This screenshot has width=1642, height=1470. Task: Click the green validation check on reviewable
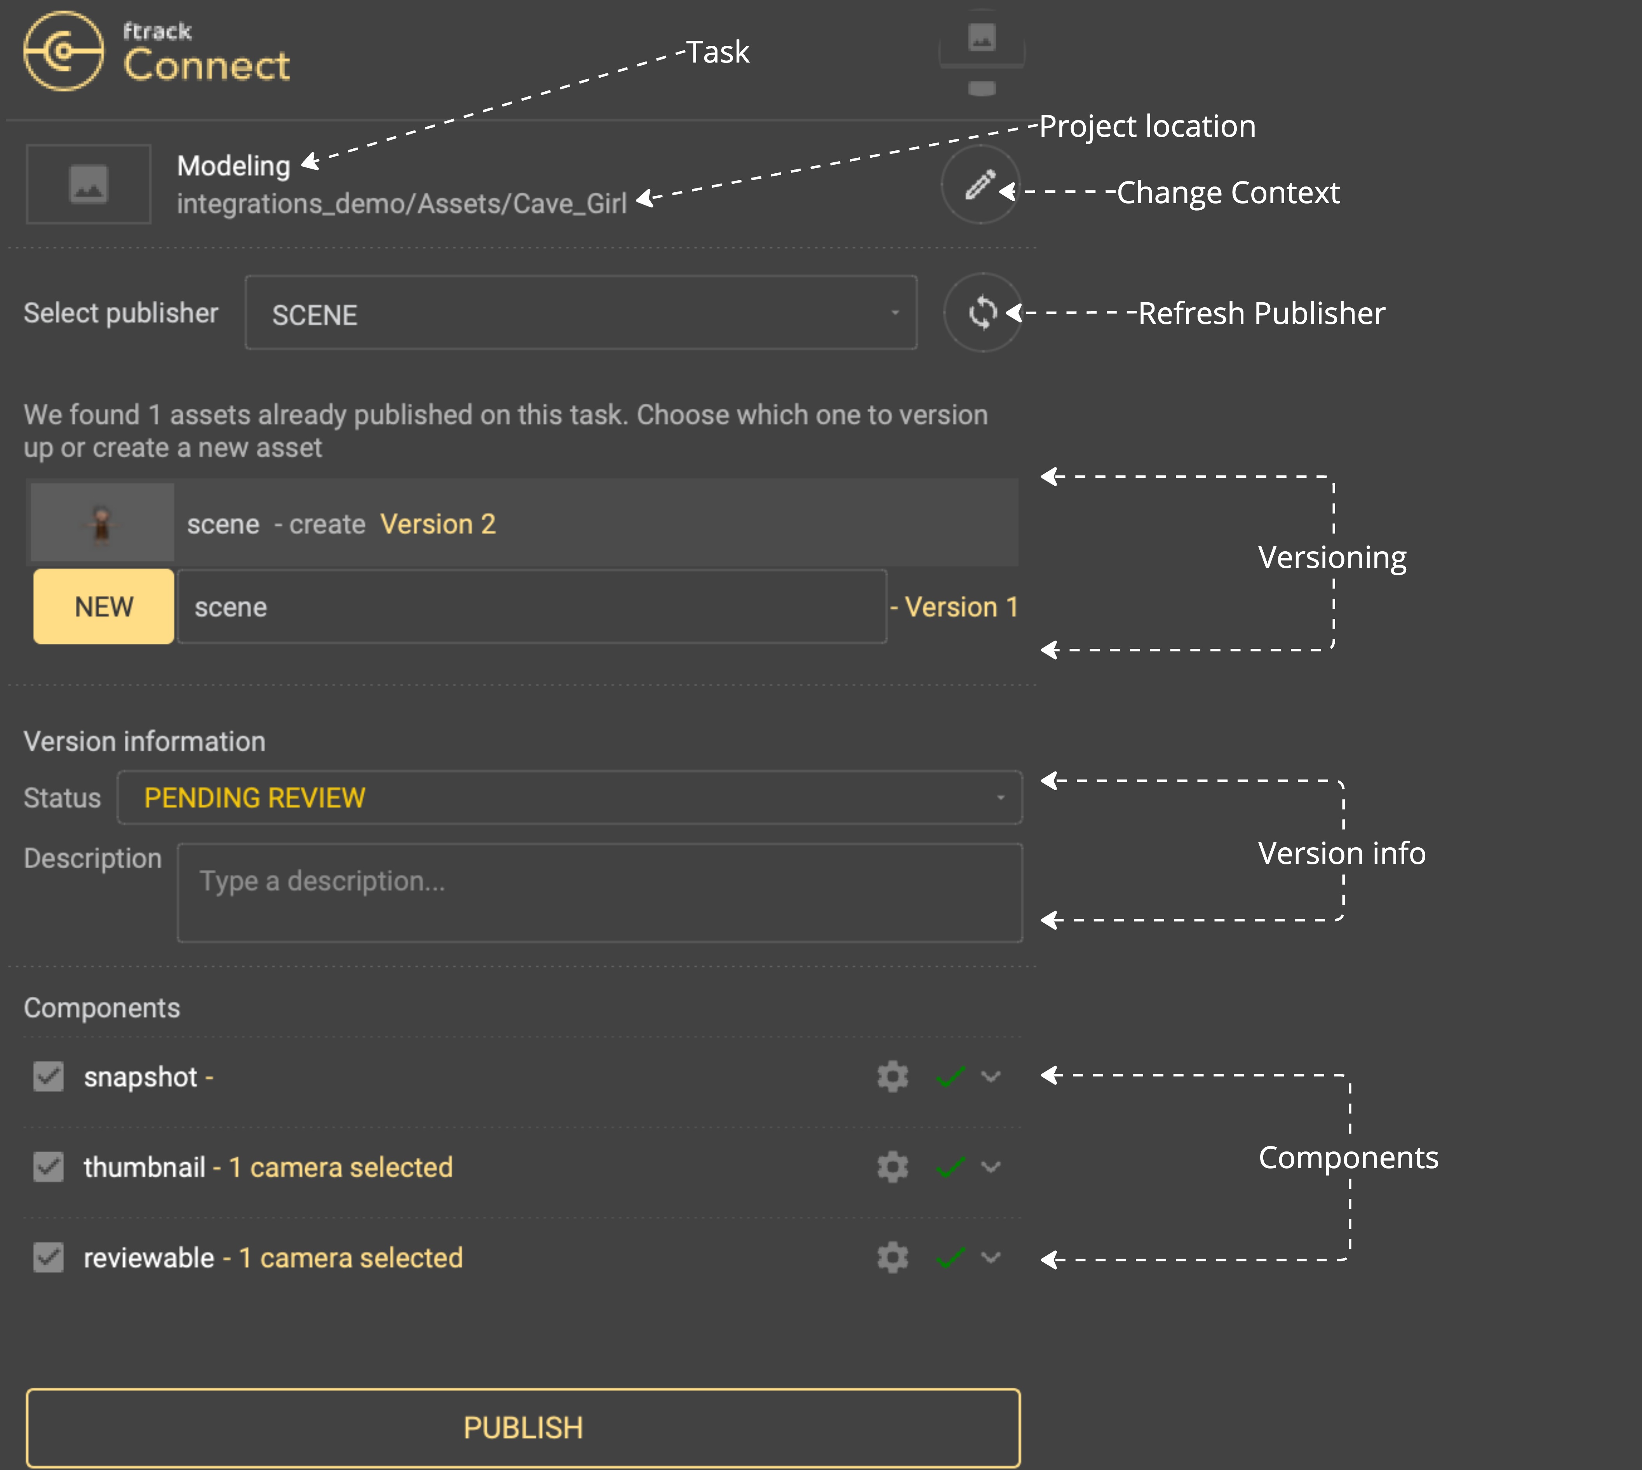tap(951, 1257)
